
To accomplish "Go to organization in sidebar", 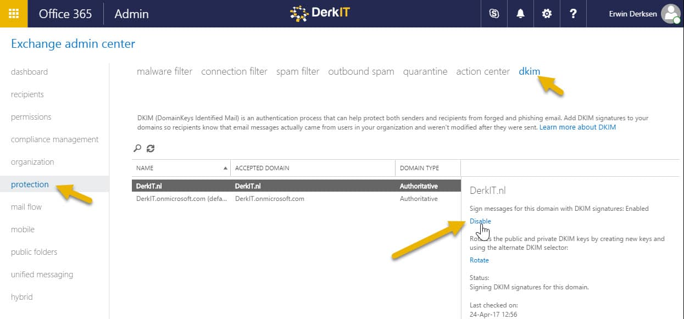I will pos(32,162).
